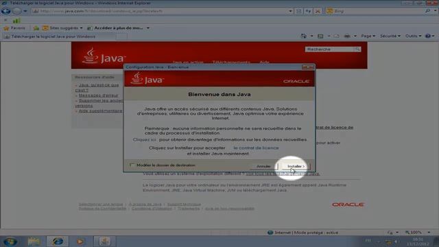The image size is (439, 247).
Task: Click the Installer button in Java setup
Action: coord(296,166)
